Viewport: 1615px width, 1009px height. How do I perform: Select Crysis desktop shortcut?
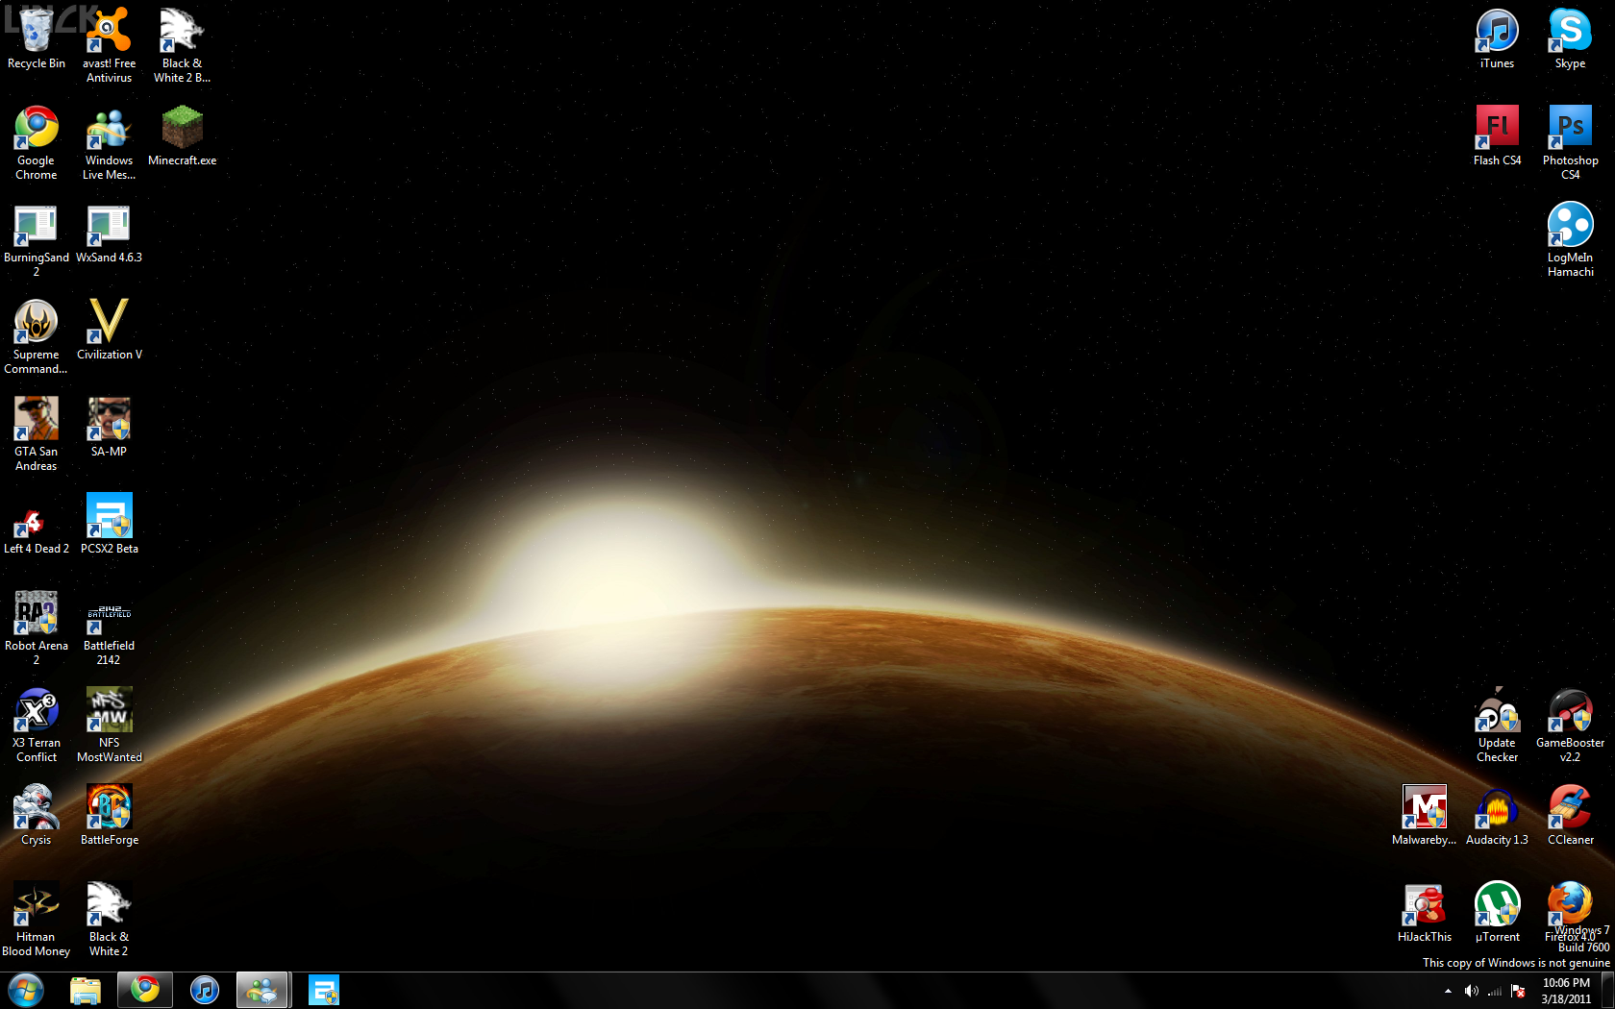(37, 815)
